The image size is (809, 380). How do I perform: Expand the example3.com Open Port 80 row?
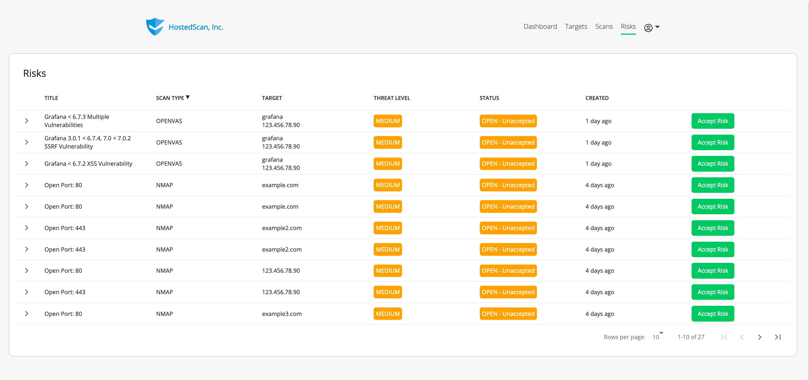click(27, 314)
